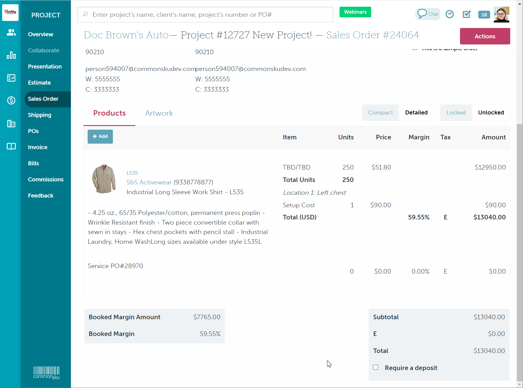Switch to the Artwork tab
This screenshot has height=388, width=523.
coord(159,113)
